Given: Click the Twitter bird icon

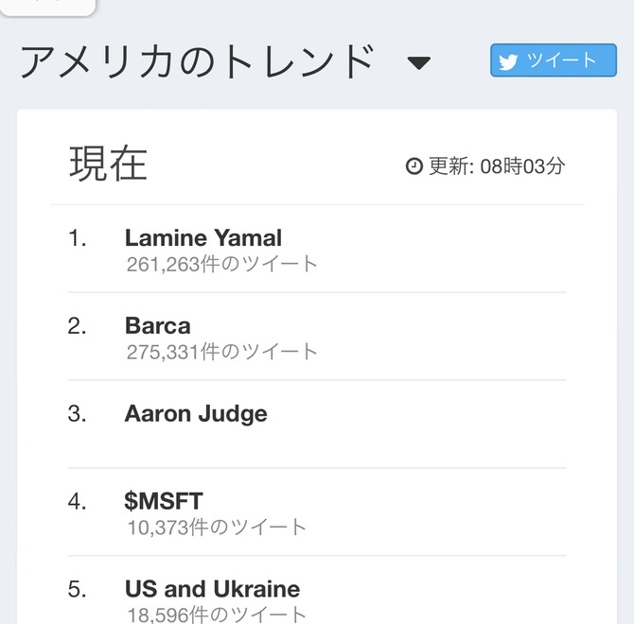Looking at the screenshot, I should point(509,61).
